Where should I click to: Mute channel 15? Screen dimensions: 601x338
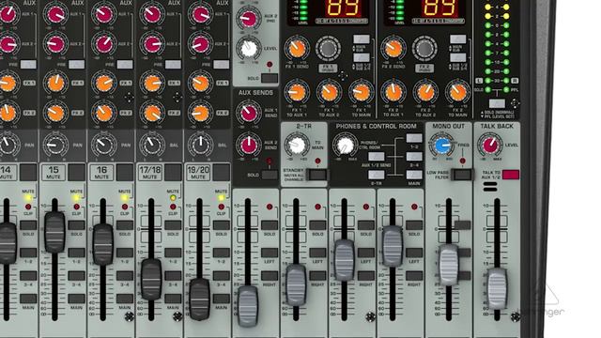click(x=77, y=173)
